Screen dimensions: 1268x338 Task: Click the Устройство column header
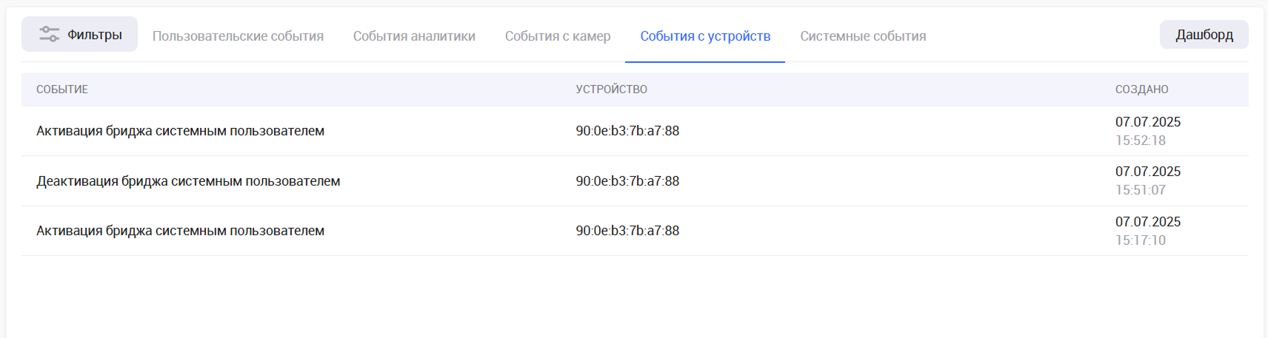click(612, 89)
